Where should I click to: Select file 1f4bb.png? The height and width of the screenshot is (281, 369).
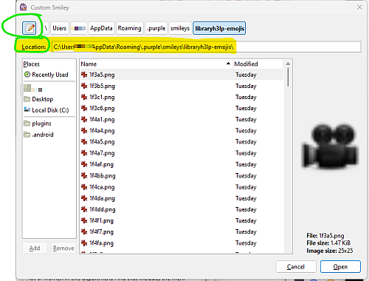pos(182,176)
